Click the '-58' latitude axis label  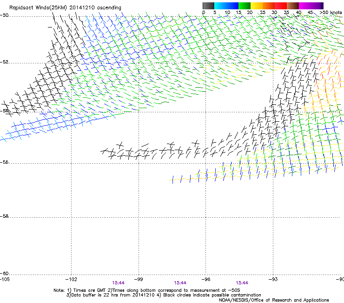(4, 216)
